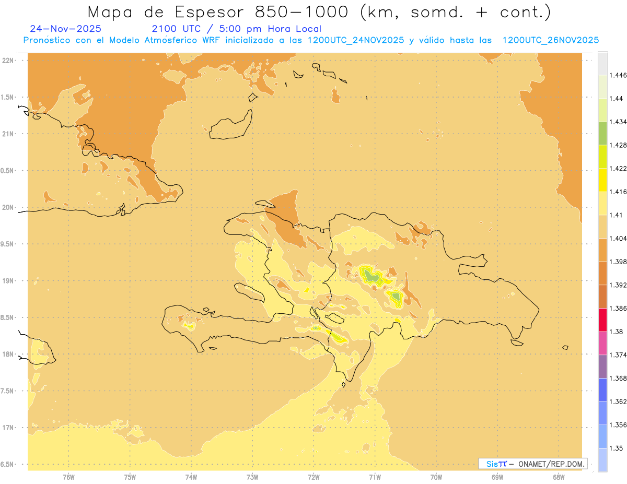Image resolution: width=627 pixels, height=484 pixels.
Task: Click the '1200UTC_26NOV2025' valid-until timestamp
Action: (x=550, y=40)
